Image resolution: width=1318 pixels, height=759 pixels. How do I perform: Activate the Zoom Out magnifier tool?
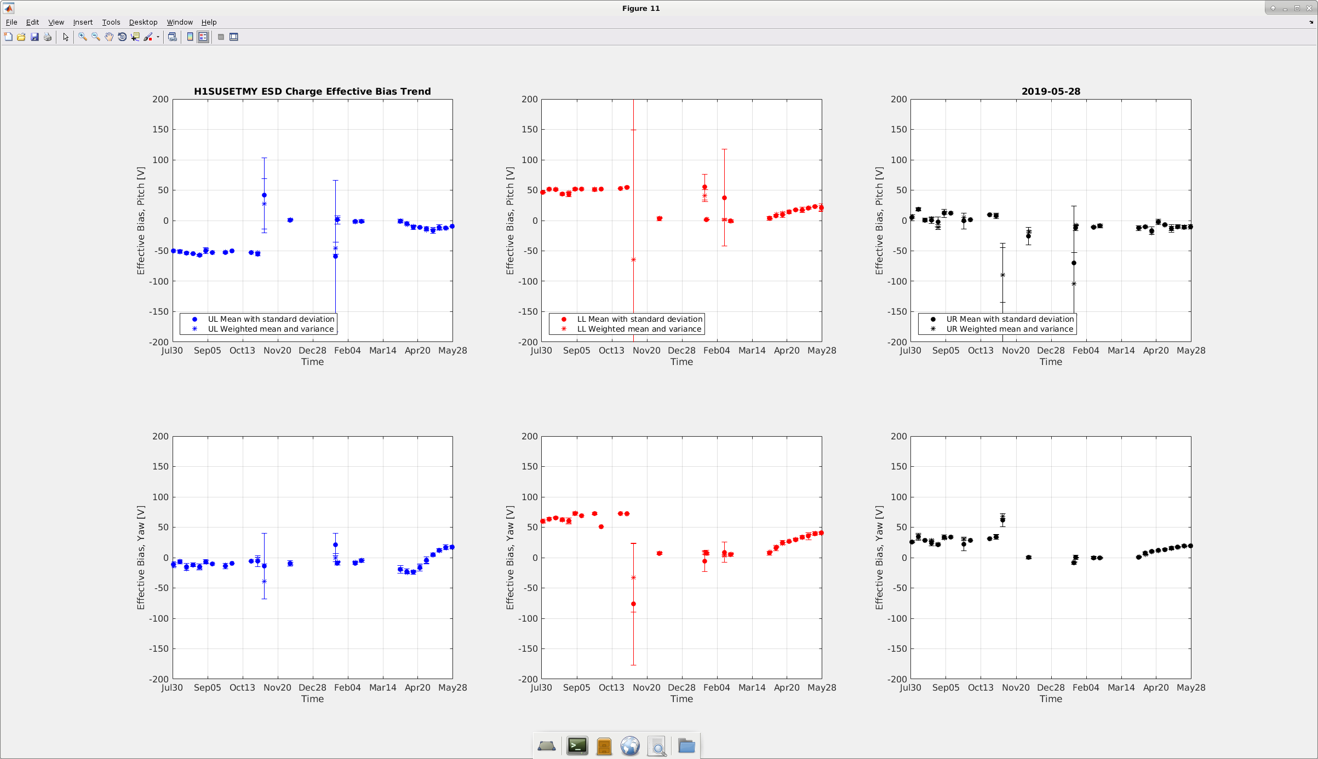(96, 37)
